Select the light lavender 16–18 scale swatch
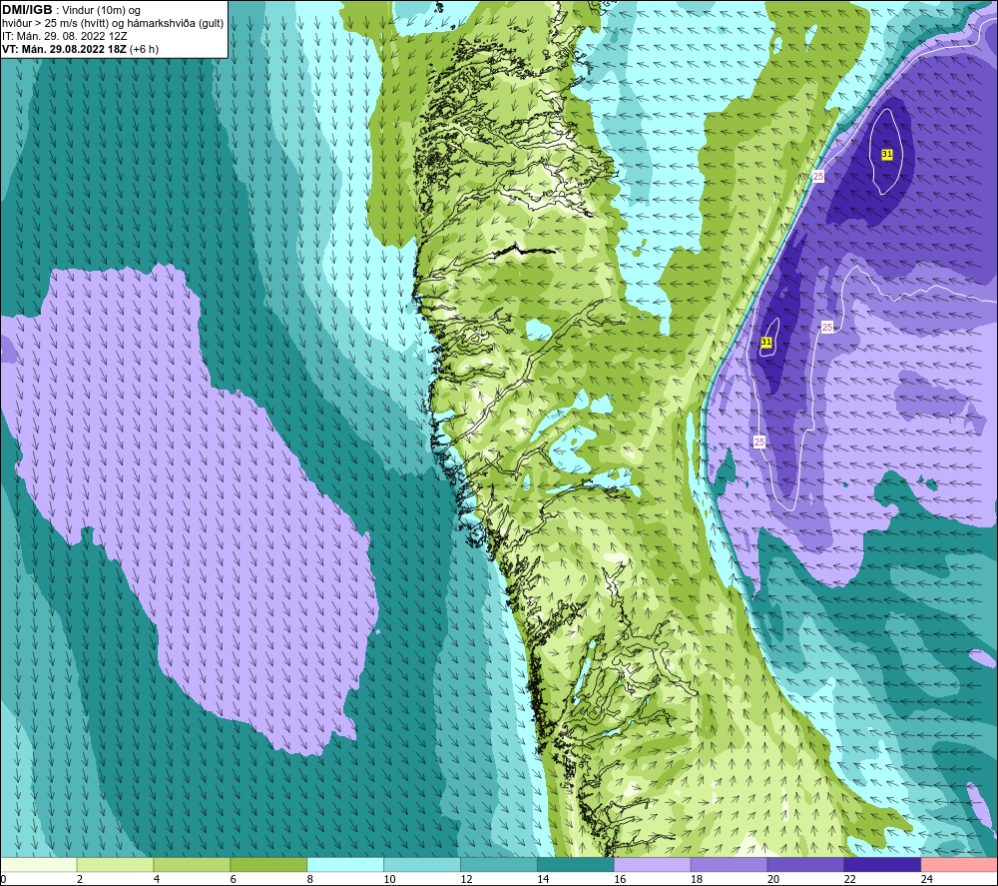The height and width of the screenshot is (886, 998). pos(653,865)
